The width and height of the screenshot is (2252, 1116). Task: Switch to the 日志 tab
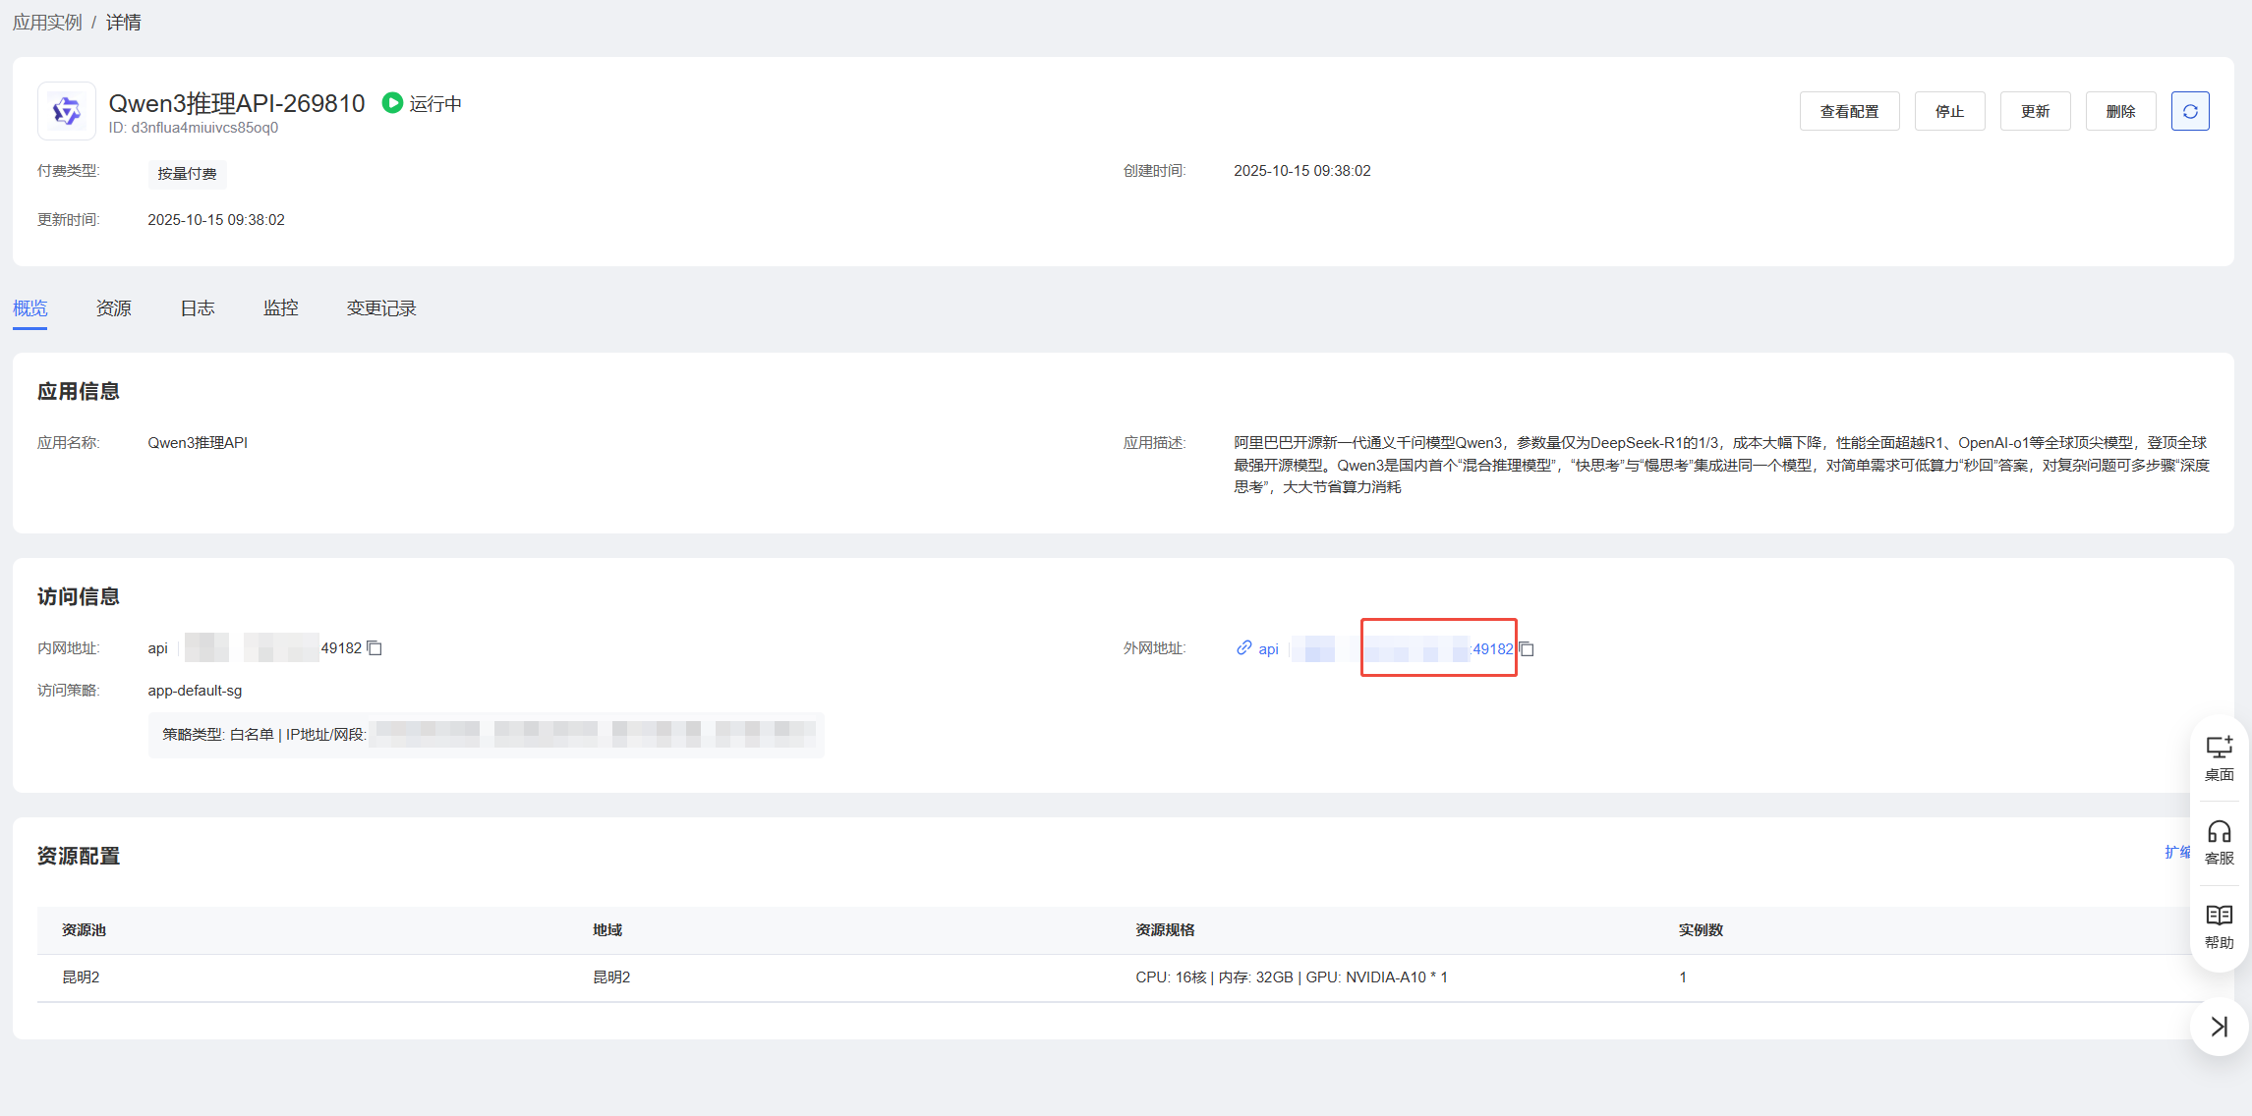point(198,308)
